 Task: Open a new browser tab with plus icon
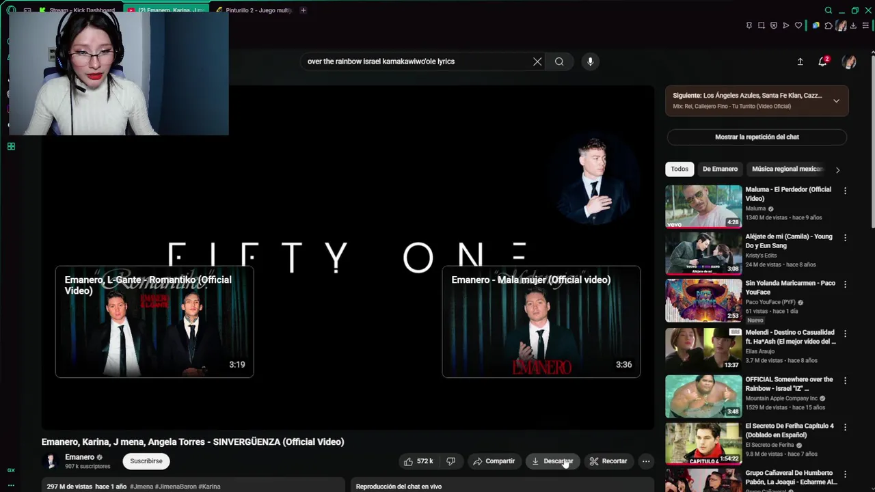[x=303, y=10]
